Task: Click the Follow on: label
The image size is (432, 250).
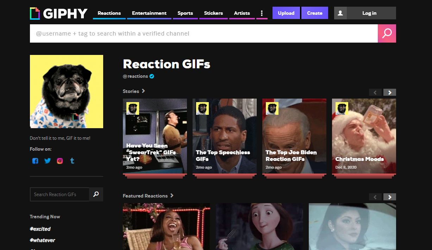Action: (40, 149)
